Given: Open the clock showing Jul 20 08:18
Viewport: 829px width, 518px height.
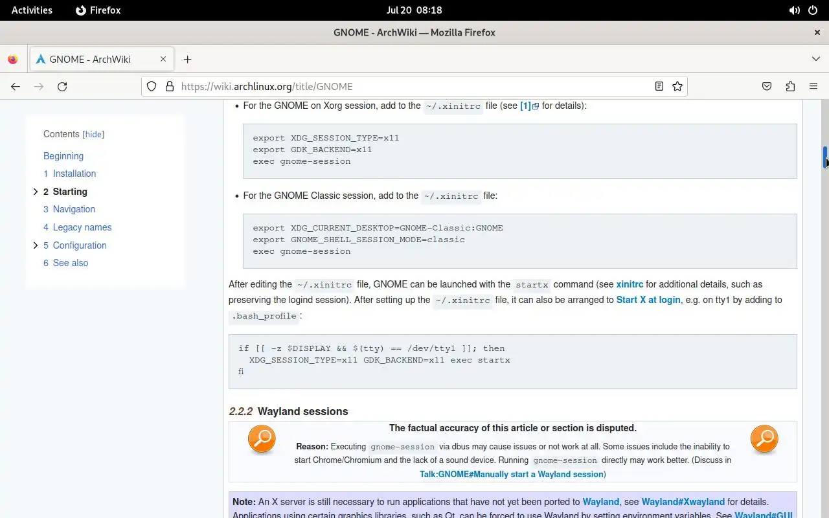Looking at the screenshot, I should 414,10.
